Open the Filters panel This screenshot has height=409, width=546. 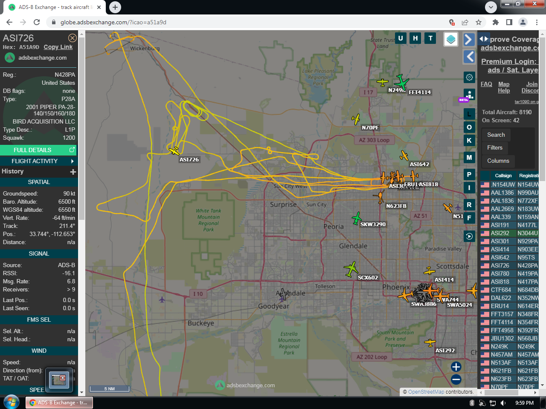click(495, 148)
